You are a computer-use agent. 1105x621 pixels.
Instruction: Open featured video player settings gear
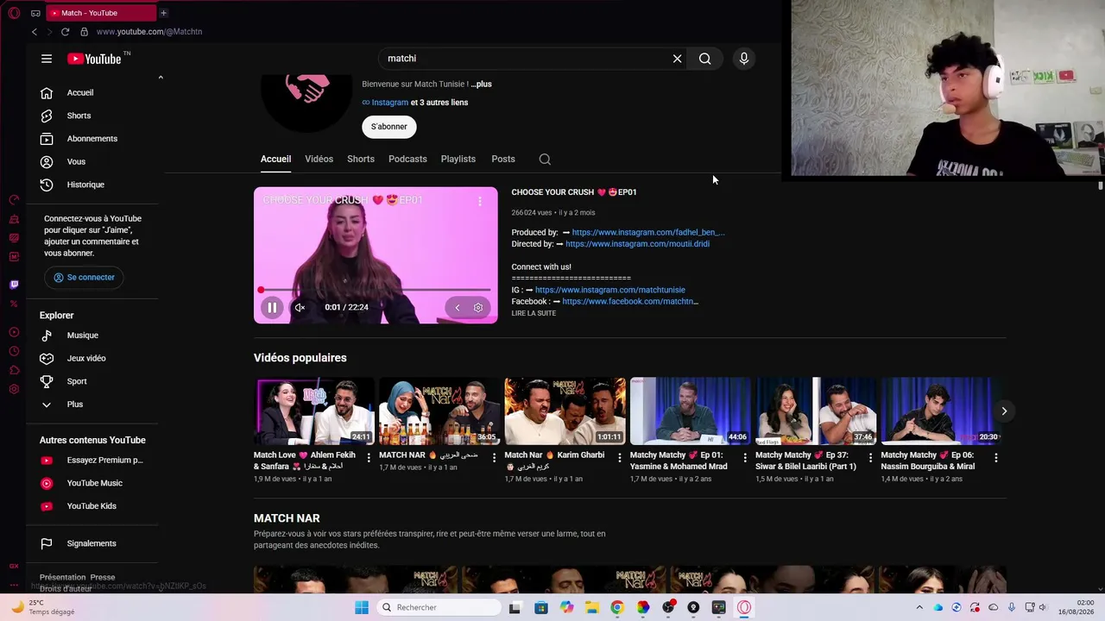tap(478, 308)
